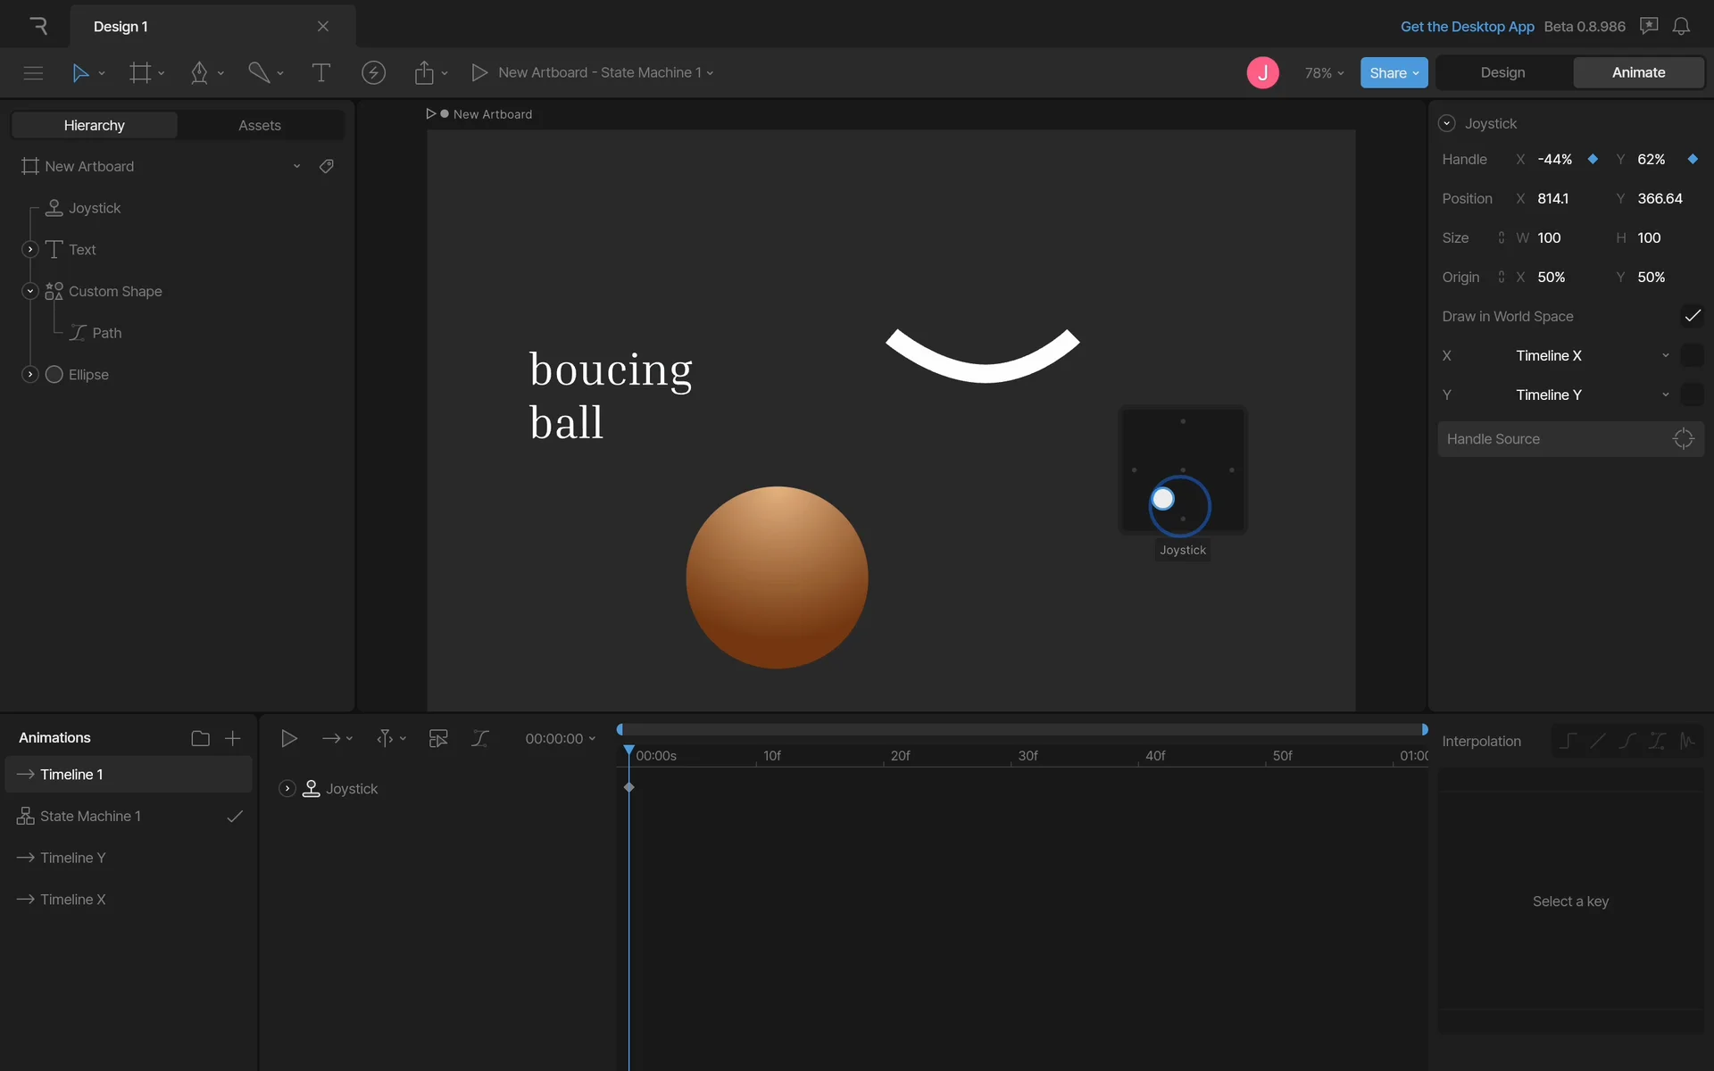The image size is (1714, 1071).
Task: Open the Export share-arrow icon
Action: (424, 73)
